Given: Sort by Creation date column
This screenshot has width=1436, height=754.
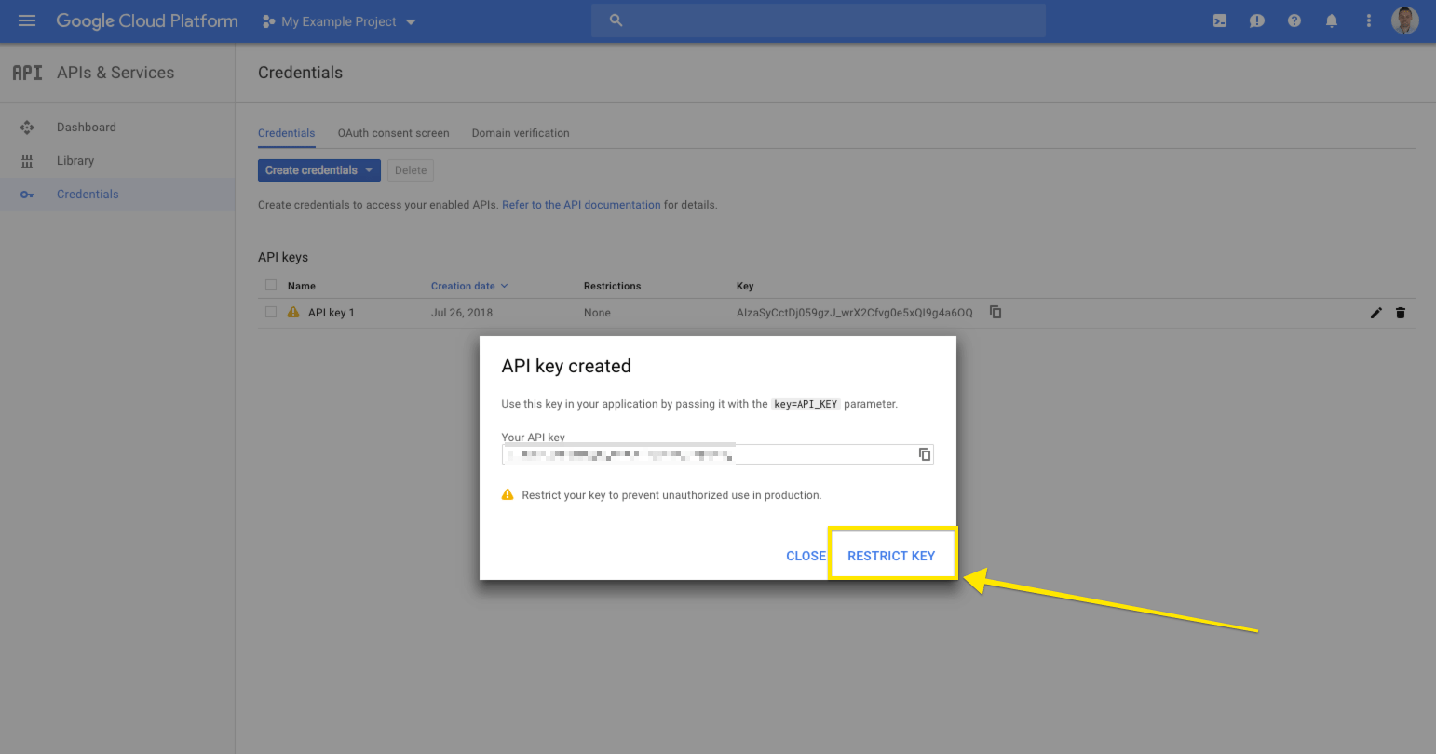Looking at the screenshot, I should click(x=469, y=286).
